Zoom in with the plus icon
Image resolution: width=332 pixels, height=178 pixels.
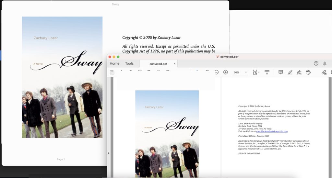coord(226,72)
